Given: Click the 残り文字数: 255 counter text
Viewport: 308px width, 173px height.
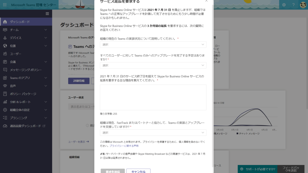Looking at the screenshot, I should [x=109, y=114].
